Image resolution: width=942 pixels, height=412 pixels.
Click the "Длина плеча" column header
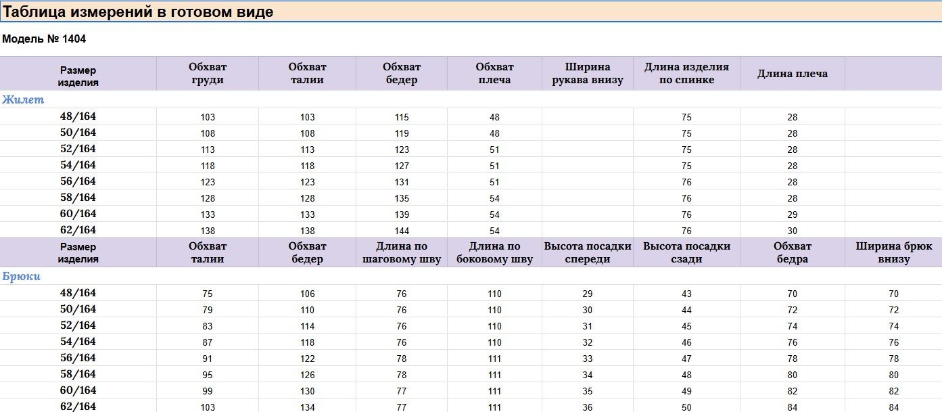pos(792,74)
